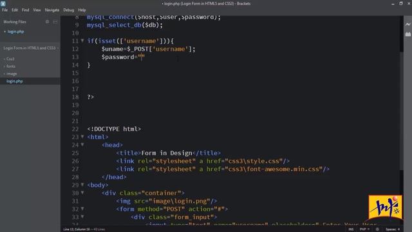
Task: Collapse the container div fold at line 30
Action: pos(82,193)
